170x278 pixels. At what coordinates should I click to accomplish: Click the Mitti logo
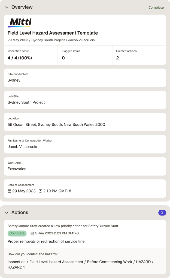19,23
